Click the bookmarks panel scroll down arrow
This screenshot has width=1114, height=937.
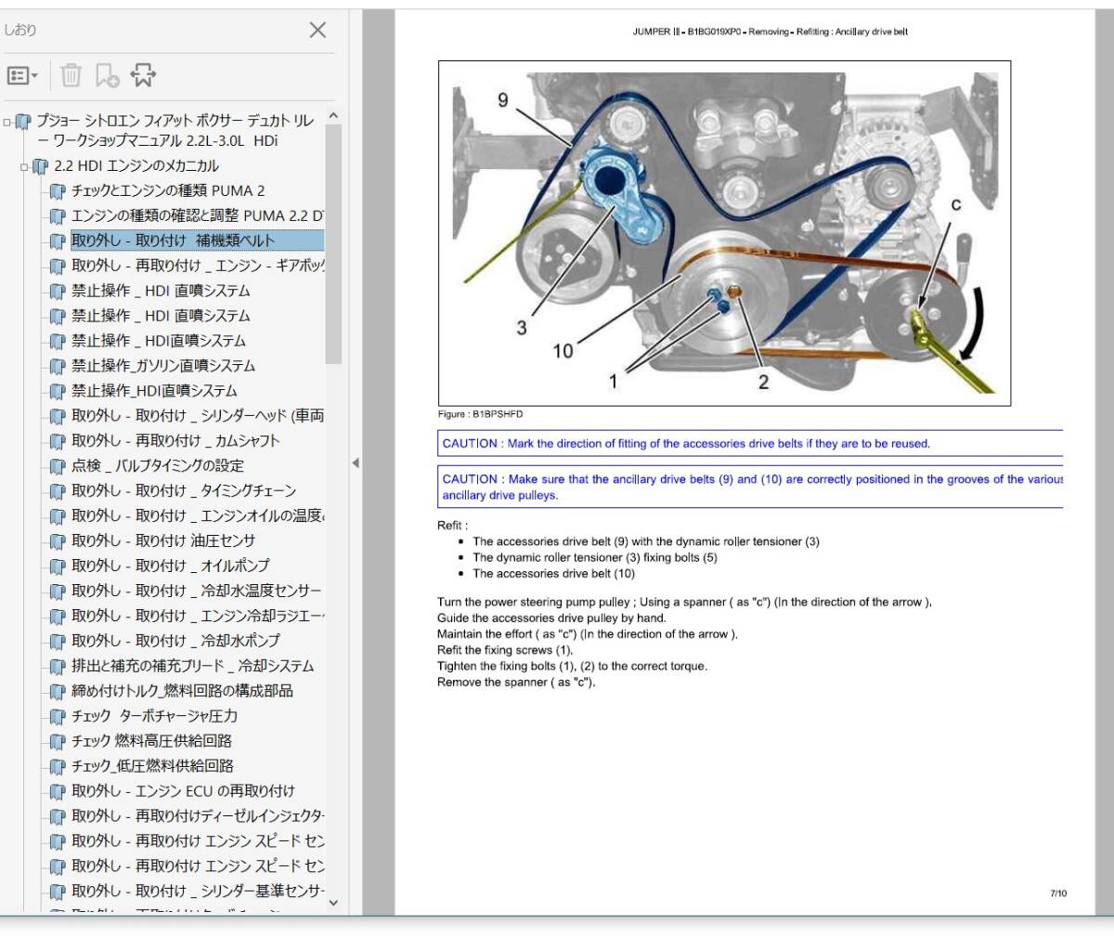334,903
